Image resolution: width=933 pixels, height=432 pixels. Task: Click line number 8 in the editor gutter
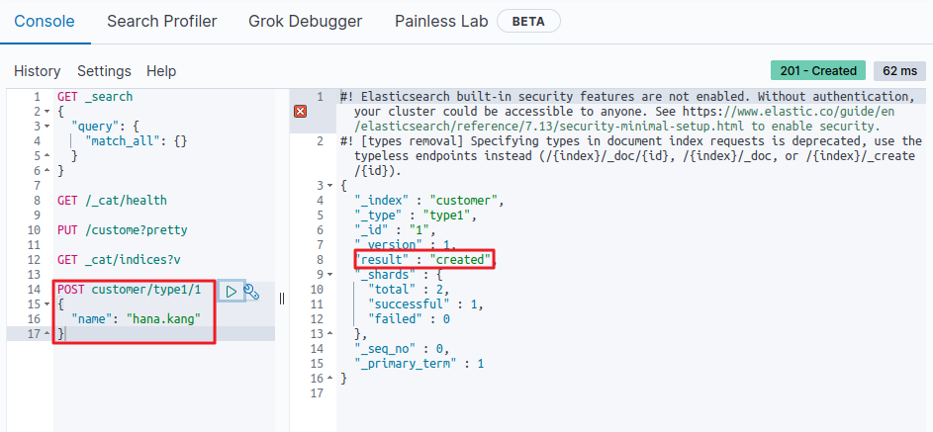pyautogui.click(x=37, y=201)
